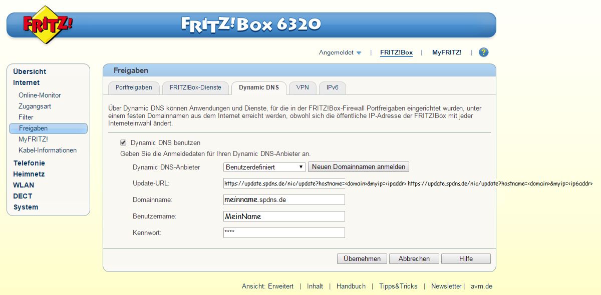Expand WLAN in the sidebar

click(x=24, y=185)
